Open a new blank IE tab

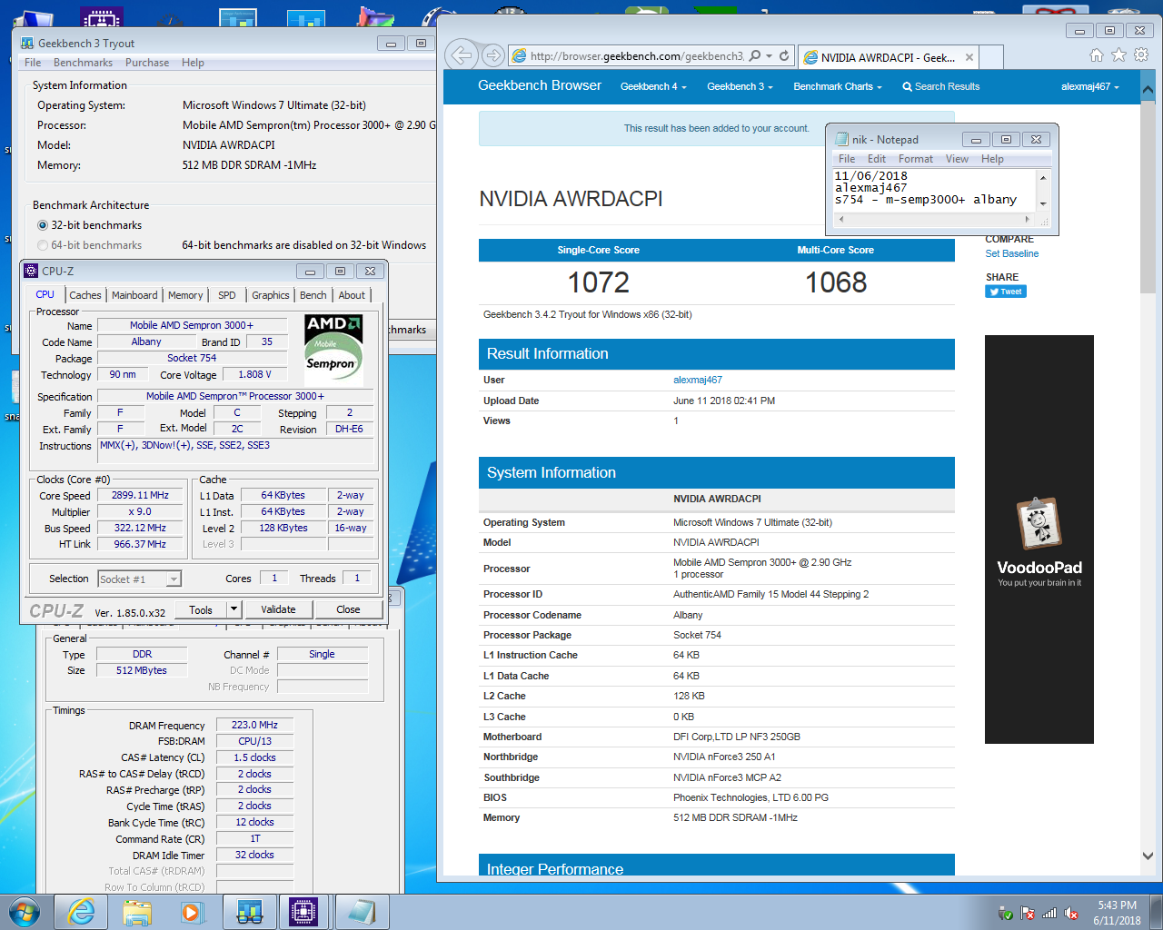tap(992, 57)
